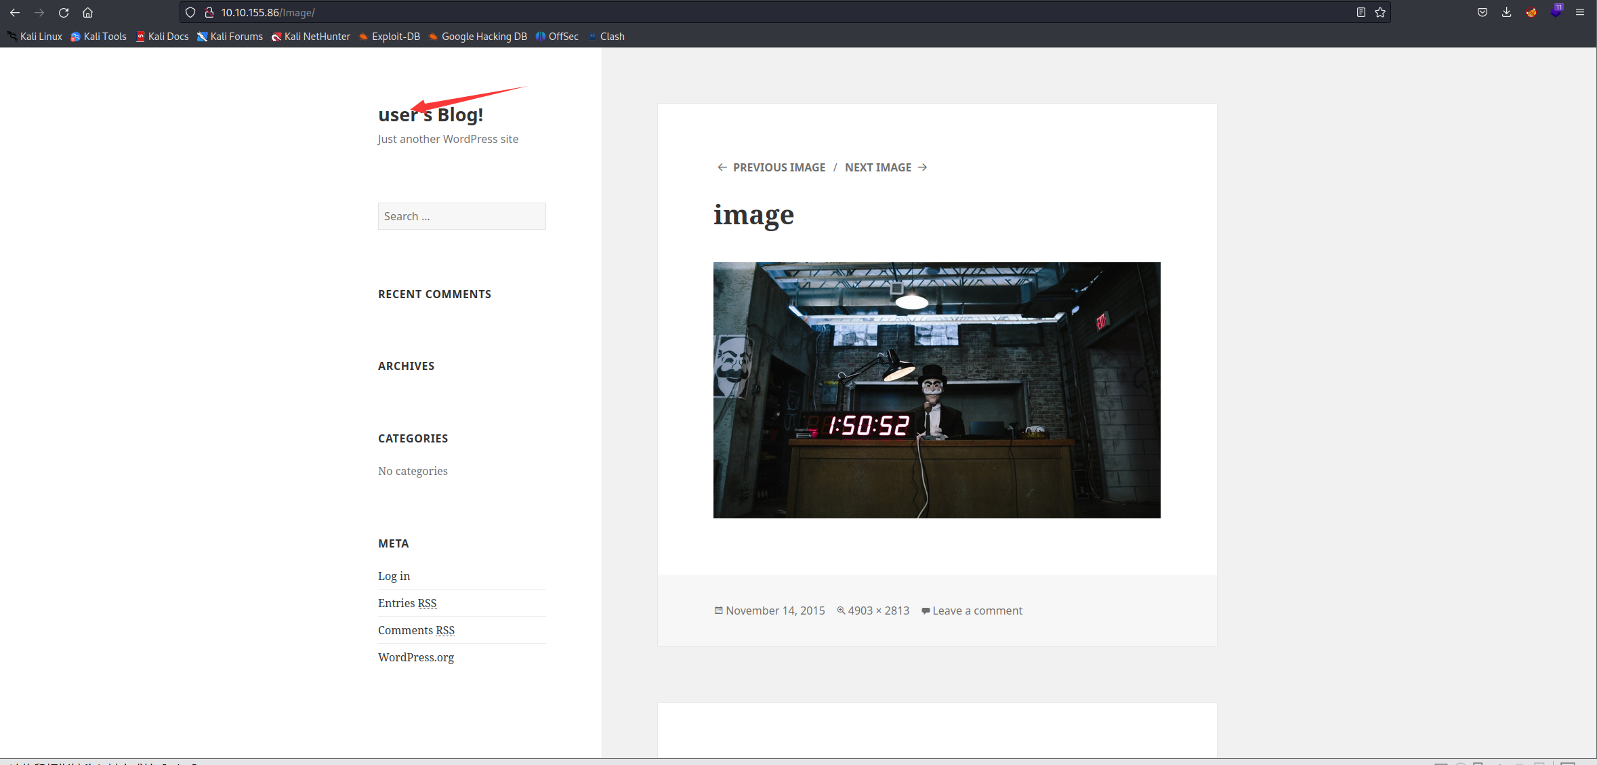Open the Kali Tools bookmark
The width and height of the screenshot is (1597, 765).
(99, 37)
